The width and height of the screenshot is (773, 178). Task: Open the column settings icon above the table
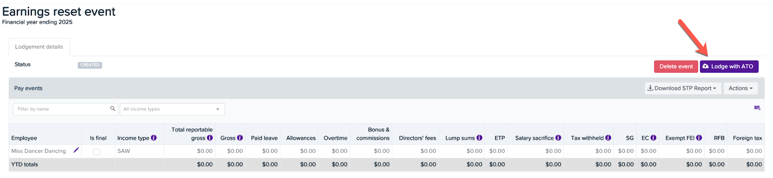point(757,108)
